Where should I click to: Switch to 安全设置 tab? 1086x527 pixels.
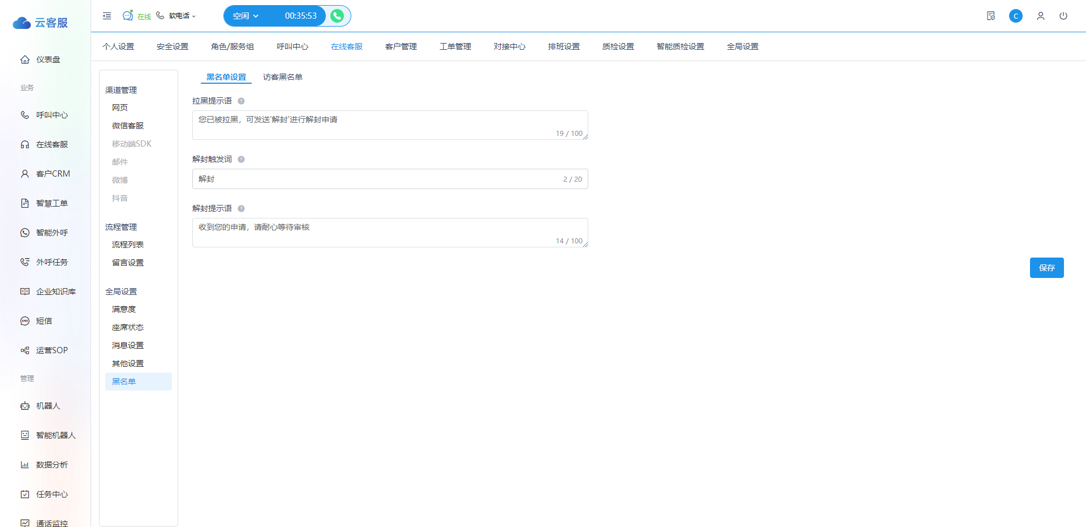(x=173, y=46)
